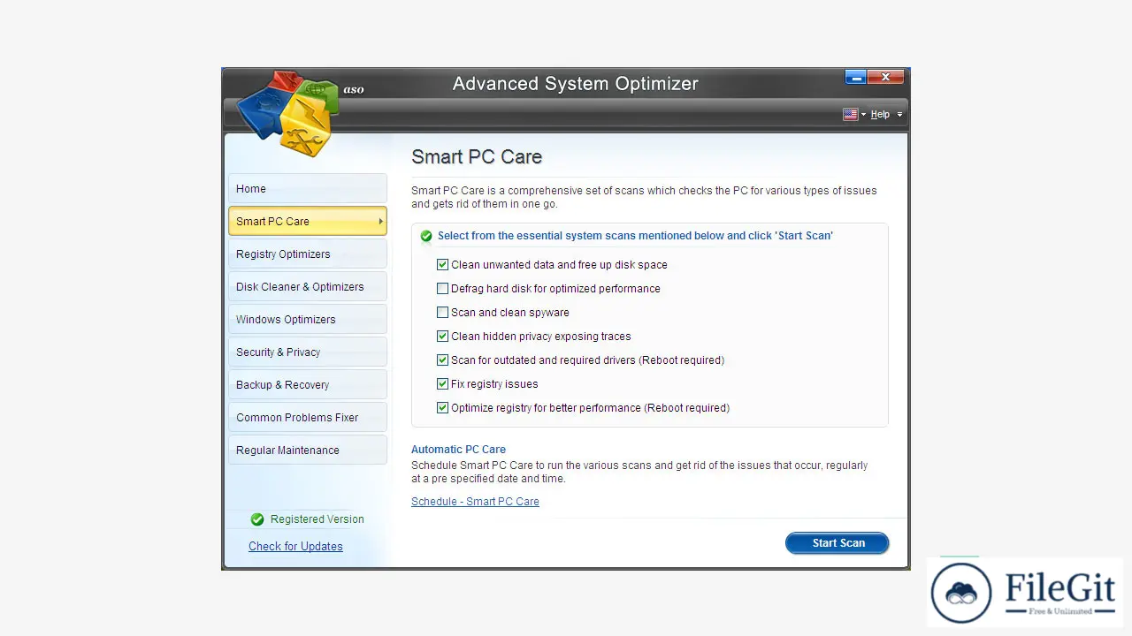Open Security & Privacy section

[x=308, y=352]
